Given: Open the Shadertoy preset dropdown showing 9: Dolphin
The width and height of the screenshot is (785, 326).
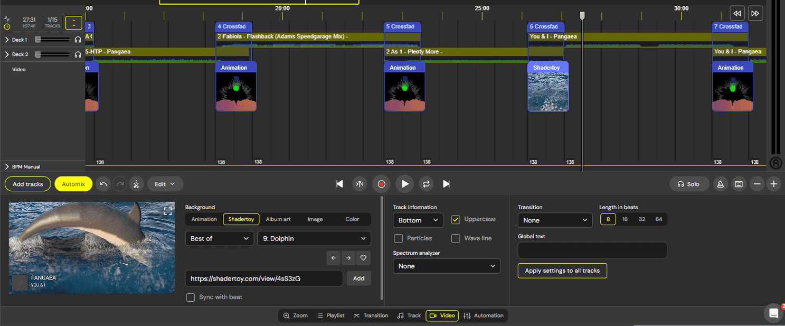Looking at the screenshot, I should 314,238.
